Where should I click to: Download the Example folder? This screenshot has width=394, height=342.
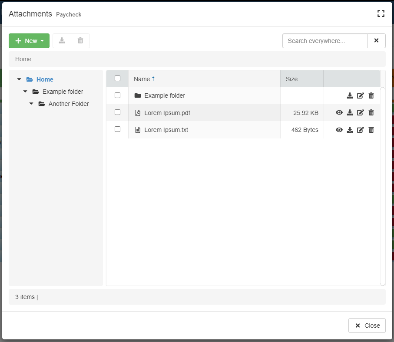point(350,95)
